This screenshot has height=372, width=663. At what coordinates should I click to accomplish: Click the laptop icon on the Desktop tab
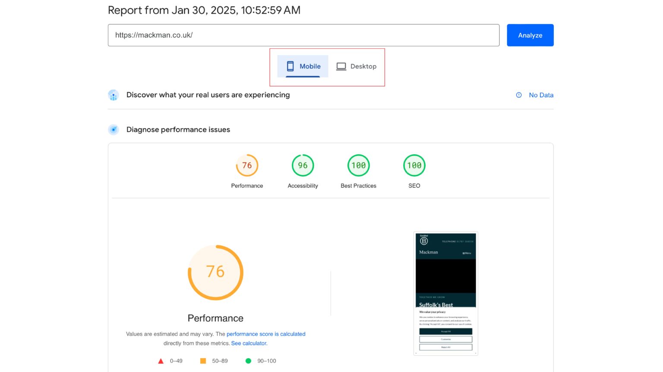pyautogui.click(x=341, y=66)
